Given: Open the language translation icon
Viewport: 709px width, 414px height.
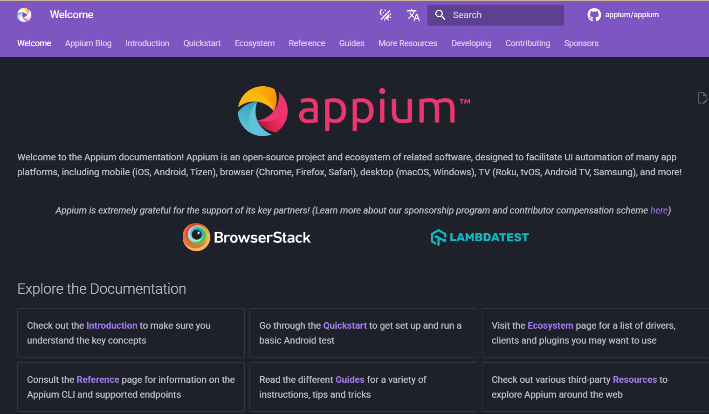Looking at the screenshot, I should [x=413, y=14].
